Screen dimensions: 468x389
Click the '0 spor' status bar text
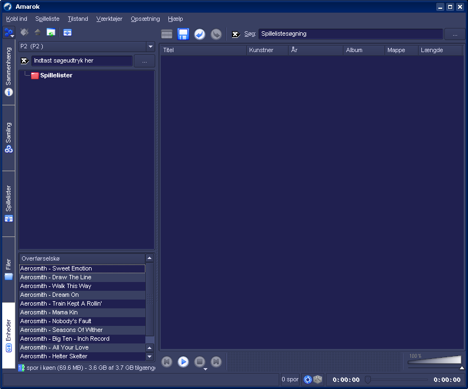[x=290, y=380]
